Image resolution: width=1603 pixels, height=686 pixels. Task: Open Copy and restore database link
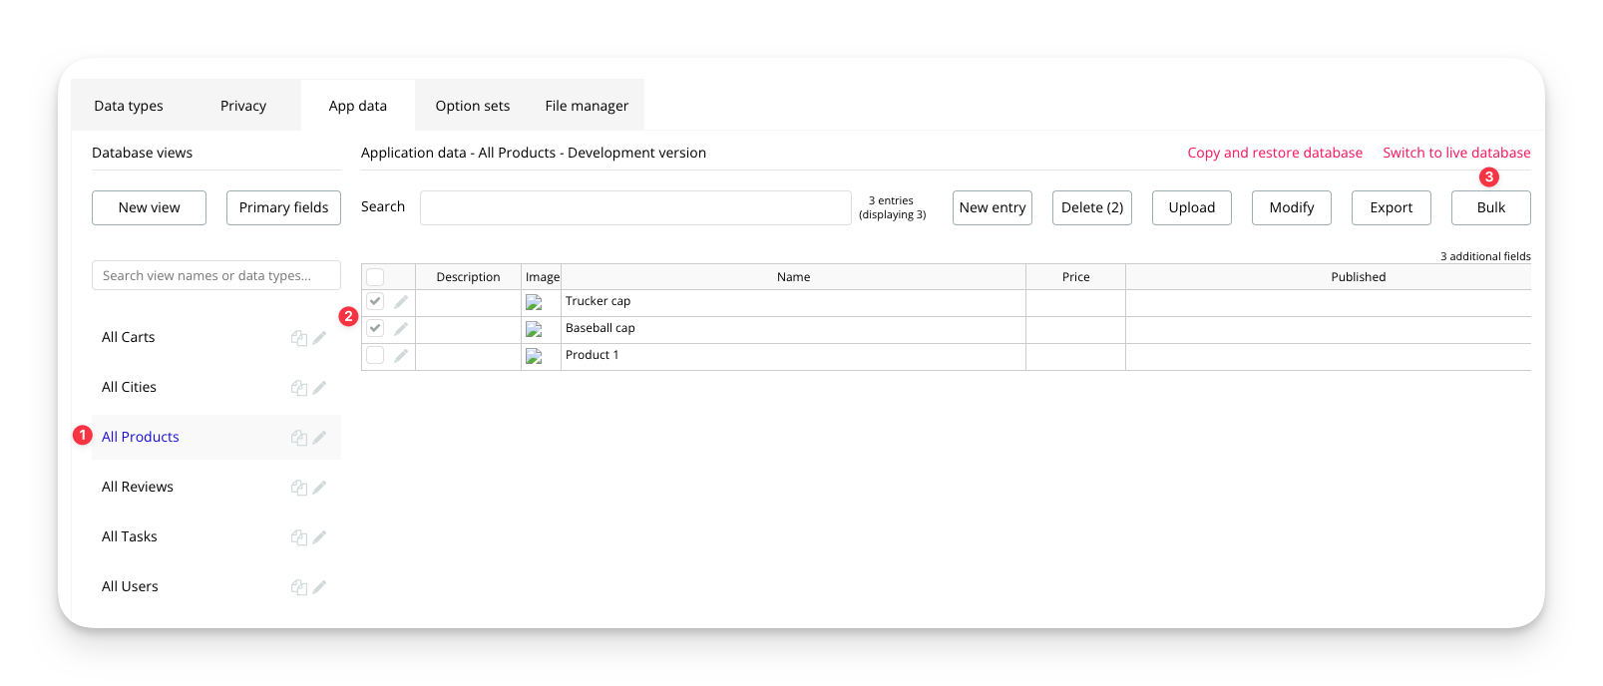pos(1275,153)
